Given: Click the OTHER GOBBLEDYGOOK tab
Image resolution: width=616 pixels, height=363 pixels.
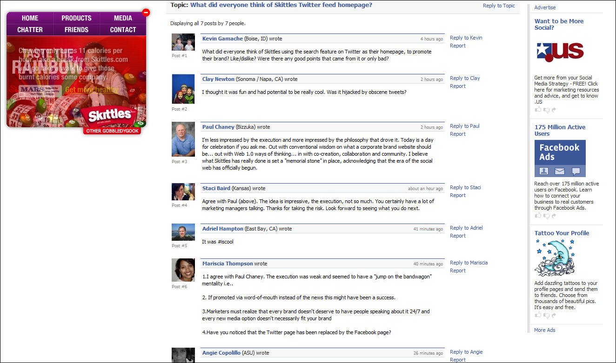Looking at the screenshot, I should coord(112,131).
